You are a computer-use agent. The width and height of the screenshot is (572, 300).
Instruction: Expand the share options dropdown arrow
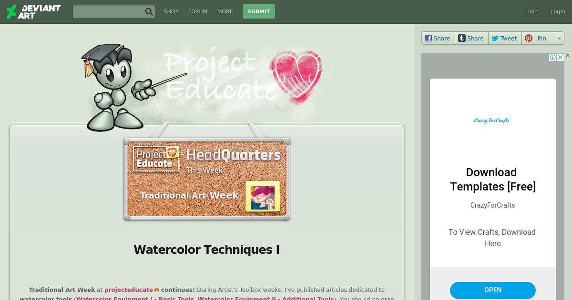560,38
